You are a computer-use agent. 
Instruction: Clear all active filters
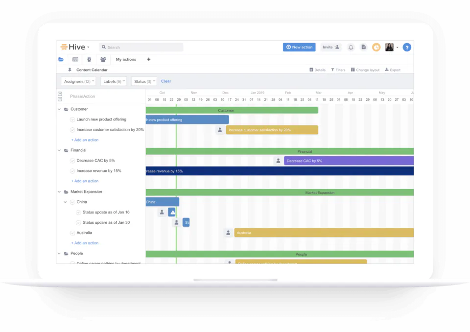[x=166, y=81]
